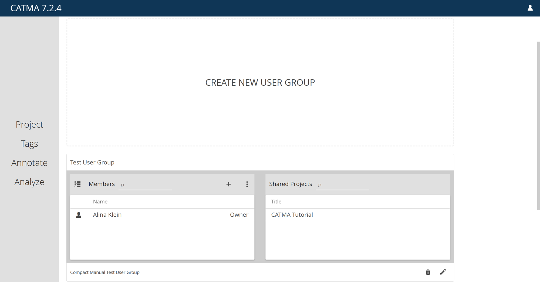Open the Analyze section
This screenshot has width=540, height=282.
[x=29, y=182]
